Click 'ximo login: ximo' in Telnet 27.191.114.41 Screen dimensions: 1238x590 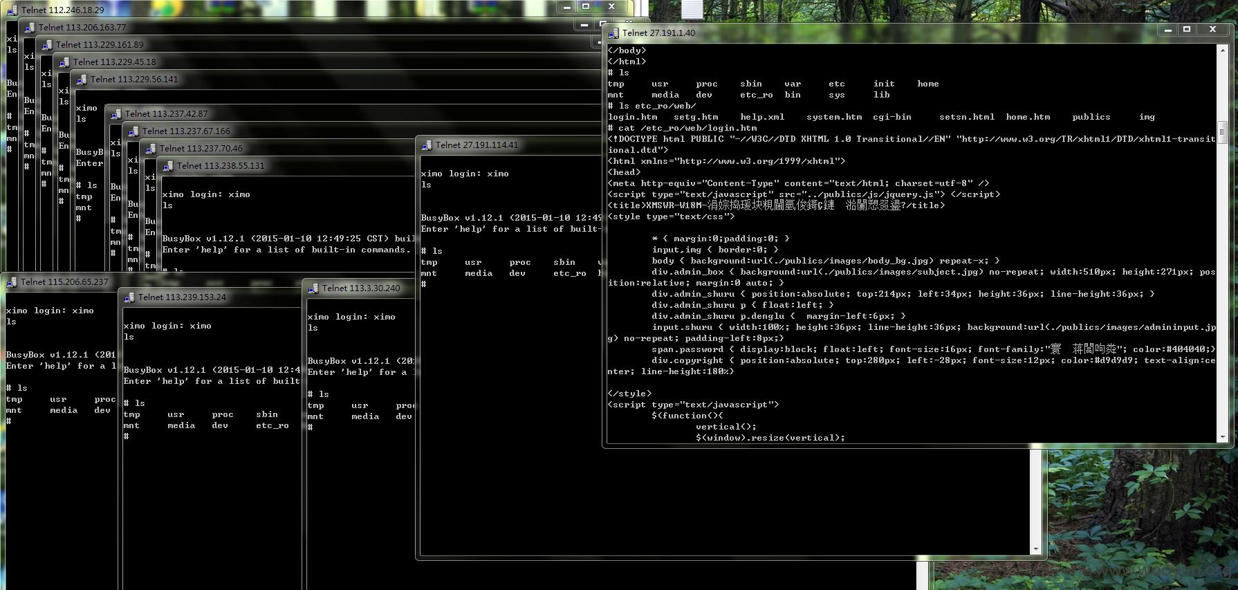pyautogui.click(x=465, y=174)
